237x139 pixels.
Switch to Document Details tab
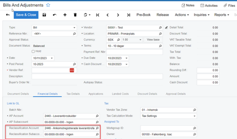[18, 94]
